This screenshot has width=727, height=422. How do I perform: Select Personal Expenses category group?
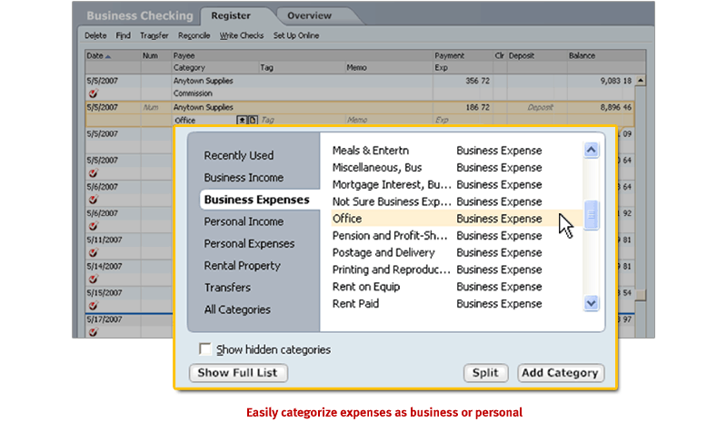249,244
